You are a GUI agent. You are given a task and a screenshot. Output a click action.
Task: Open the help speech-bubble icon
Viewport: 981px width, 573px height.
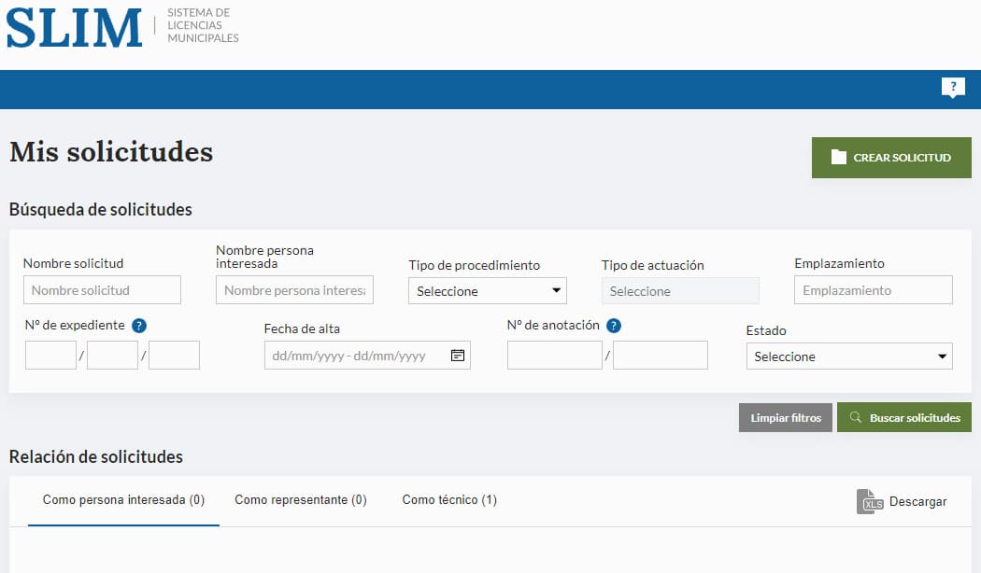tap(952, 88)
